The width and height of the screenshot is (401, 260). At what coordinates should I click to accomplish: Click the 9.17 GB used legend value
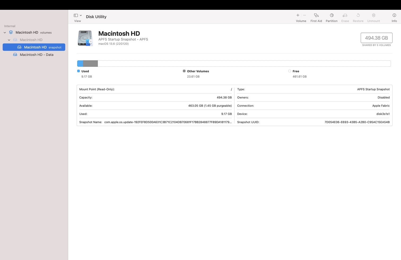(x=87, y=77)
